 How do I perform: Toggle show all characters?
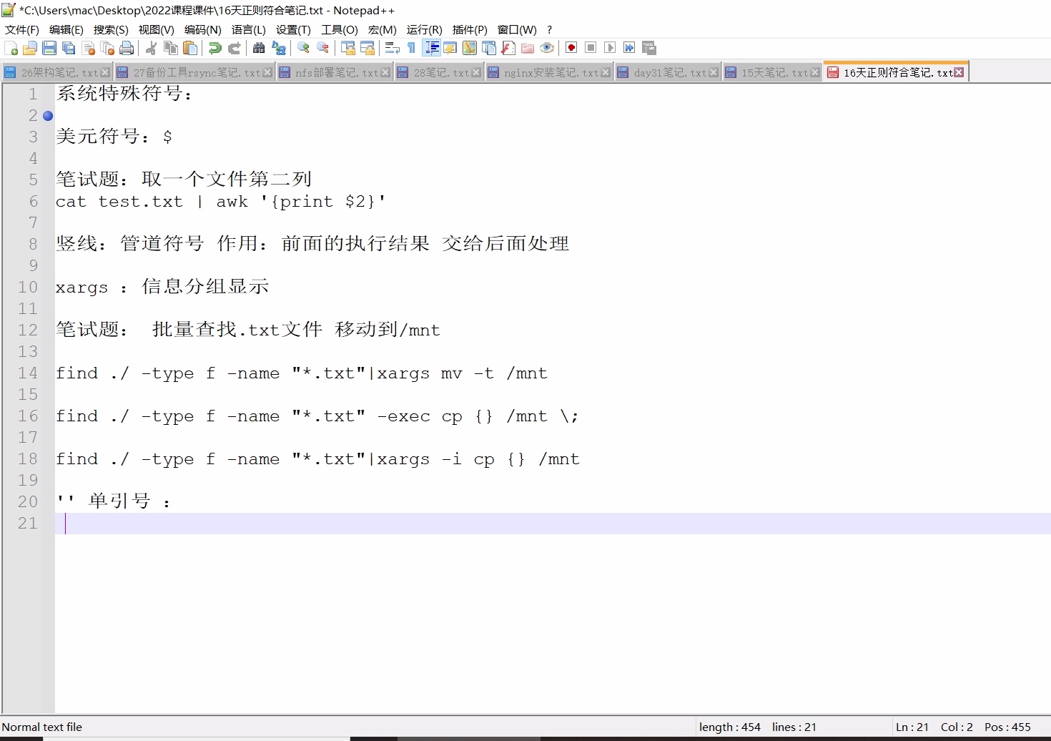(411, 48)
